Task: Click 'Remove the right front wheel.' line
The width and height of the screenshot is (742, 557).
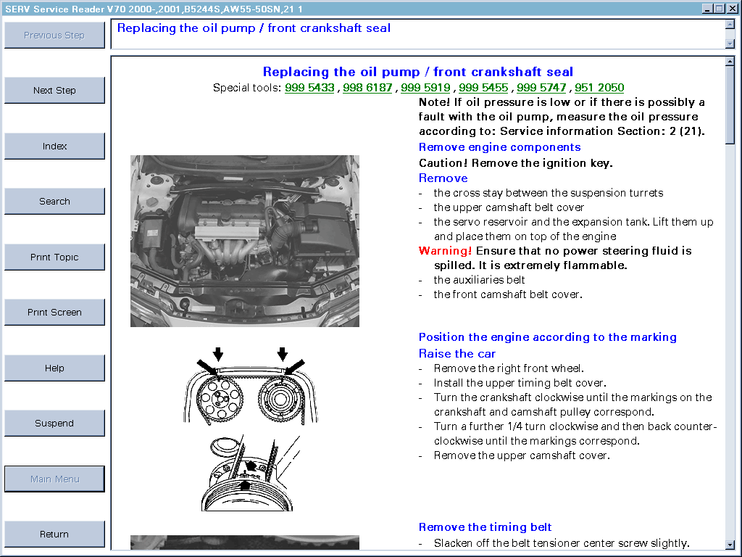Action: click(x=509, y=368)
